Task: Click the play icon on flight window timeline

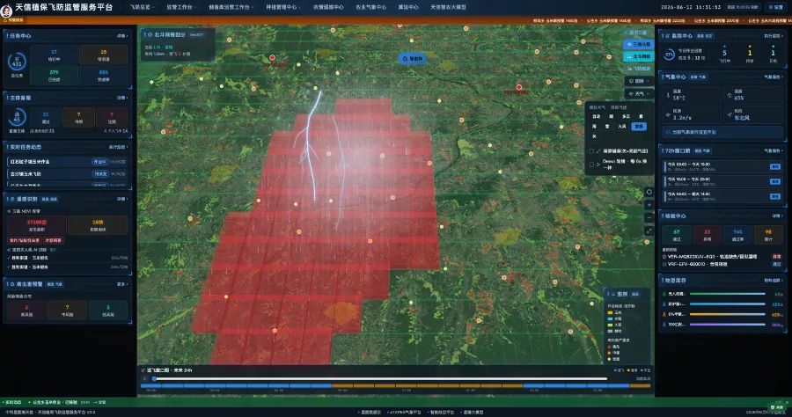Action: click(145, 378)
